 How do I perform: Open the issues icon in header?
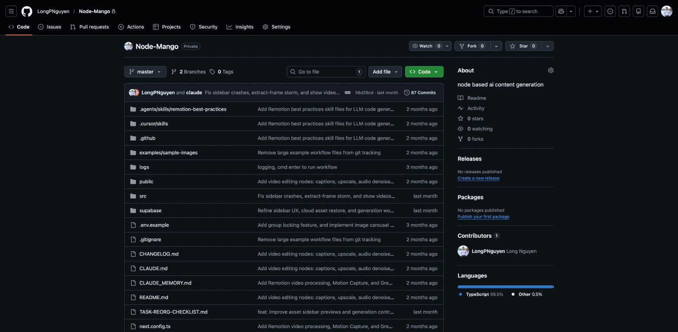point(610,11)
